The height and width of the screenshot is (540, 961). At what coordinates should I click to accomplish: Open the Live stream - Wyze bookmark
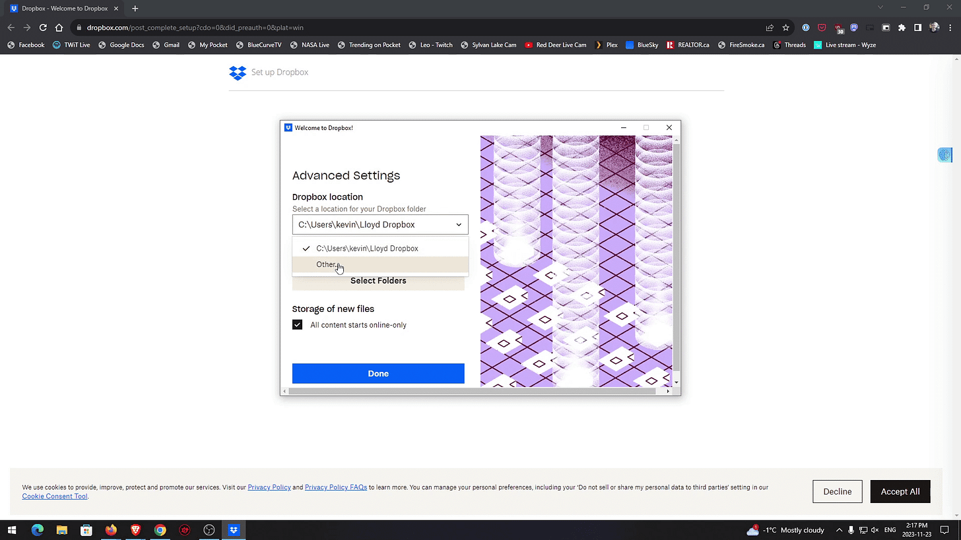[x=845, y=45]
